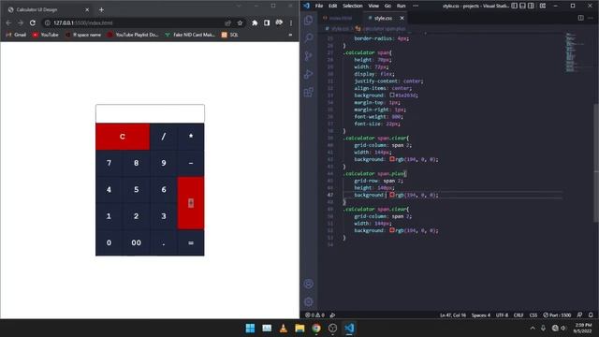Click the divide button on calculator
This screenshot has width=599, height=337.
pos(164,137)
